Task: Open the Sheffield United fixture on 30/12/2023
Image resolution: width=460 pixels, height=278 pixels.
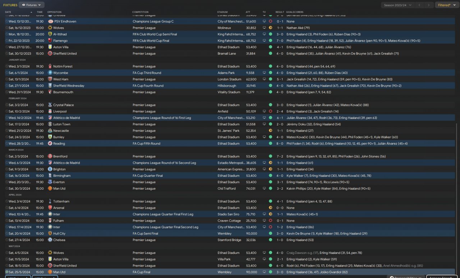Action: pos(65,54)
